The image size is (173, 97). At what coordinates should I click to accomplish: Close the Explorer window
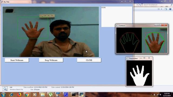170,1
